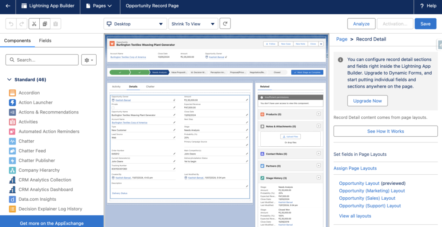Click the Save button

[425, 24]
